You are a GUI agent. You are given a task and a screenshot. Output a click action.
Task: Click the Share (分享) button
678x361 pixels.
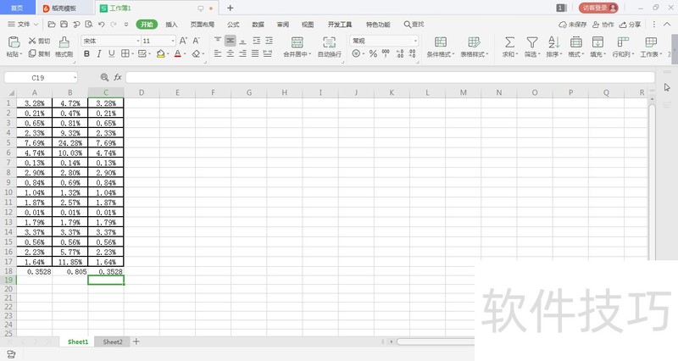pos(630,25)
